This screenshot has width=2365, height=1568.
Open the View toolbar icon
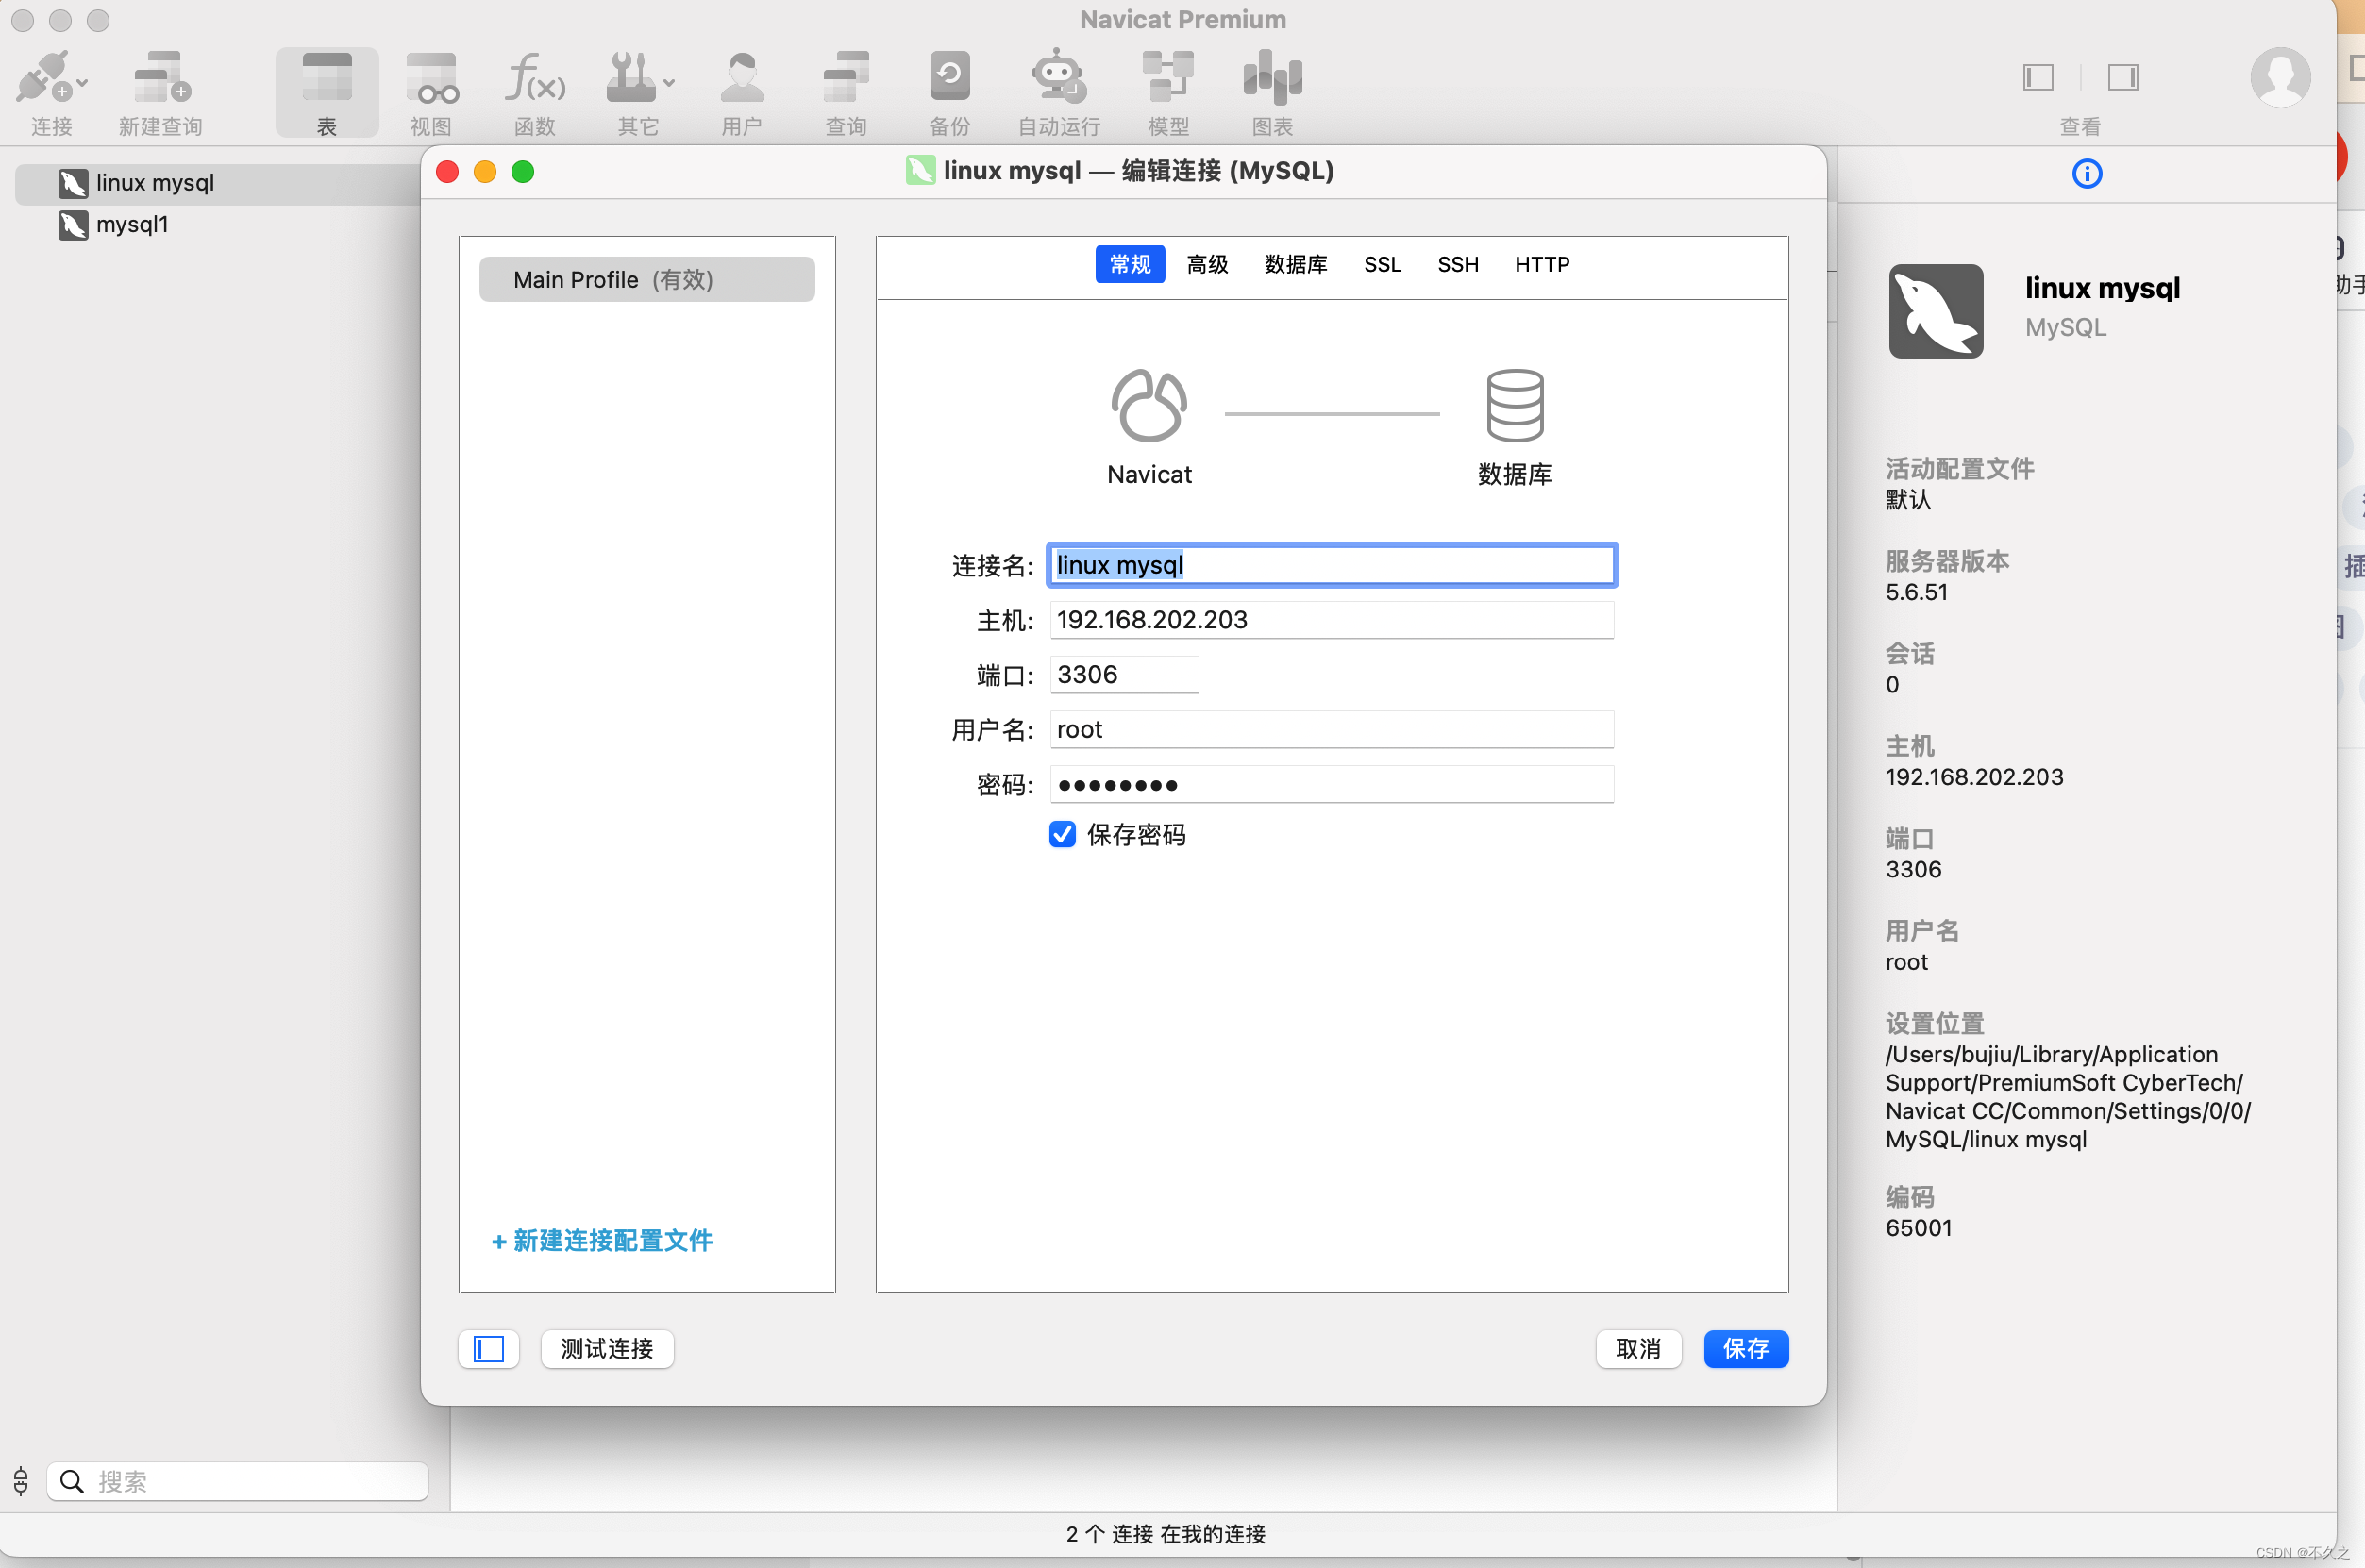coord(432,77)
